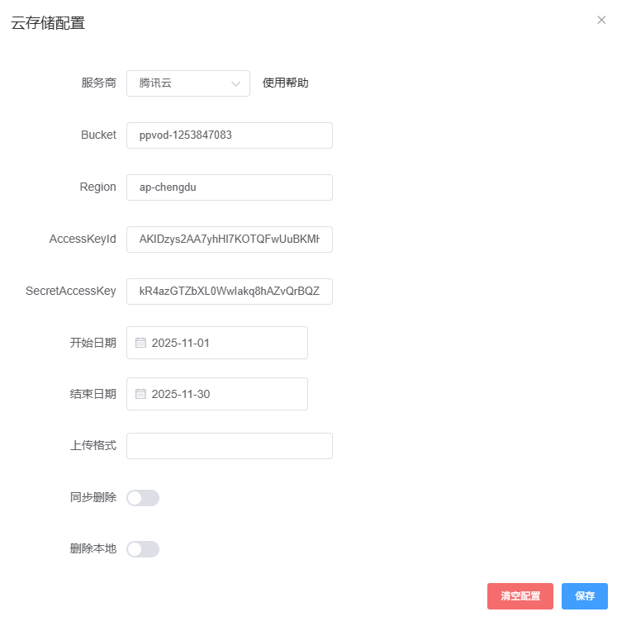Save the configuration with 保存

point(584,596)
